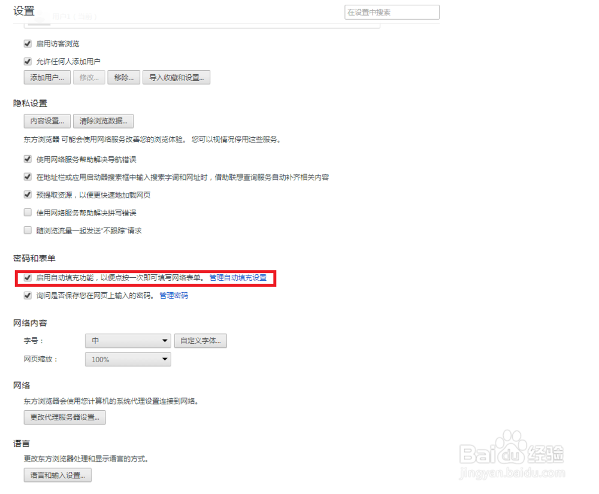Open the 字号 dropdown menu
Viewport: 599px width, 494px height.
point(128,340)
